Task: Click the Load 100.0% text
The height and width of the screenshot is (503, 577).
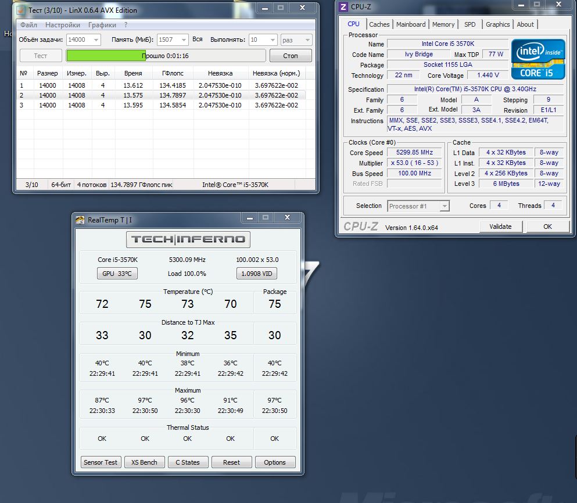Action: point(187,274)
